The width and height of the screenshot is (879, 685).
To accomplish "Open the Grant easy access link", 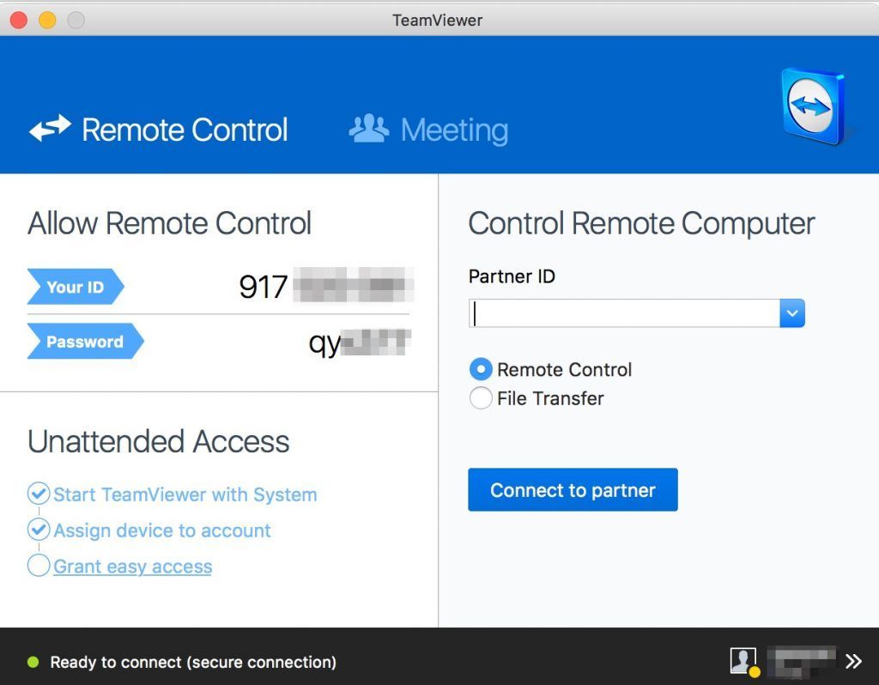I will (133, 567).
